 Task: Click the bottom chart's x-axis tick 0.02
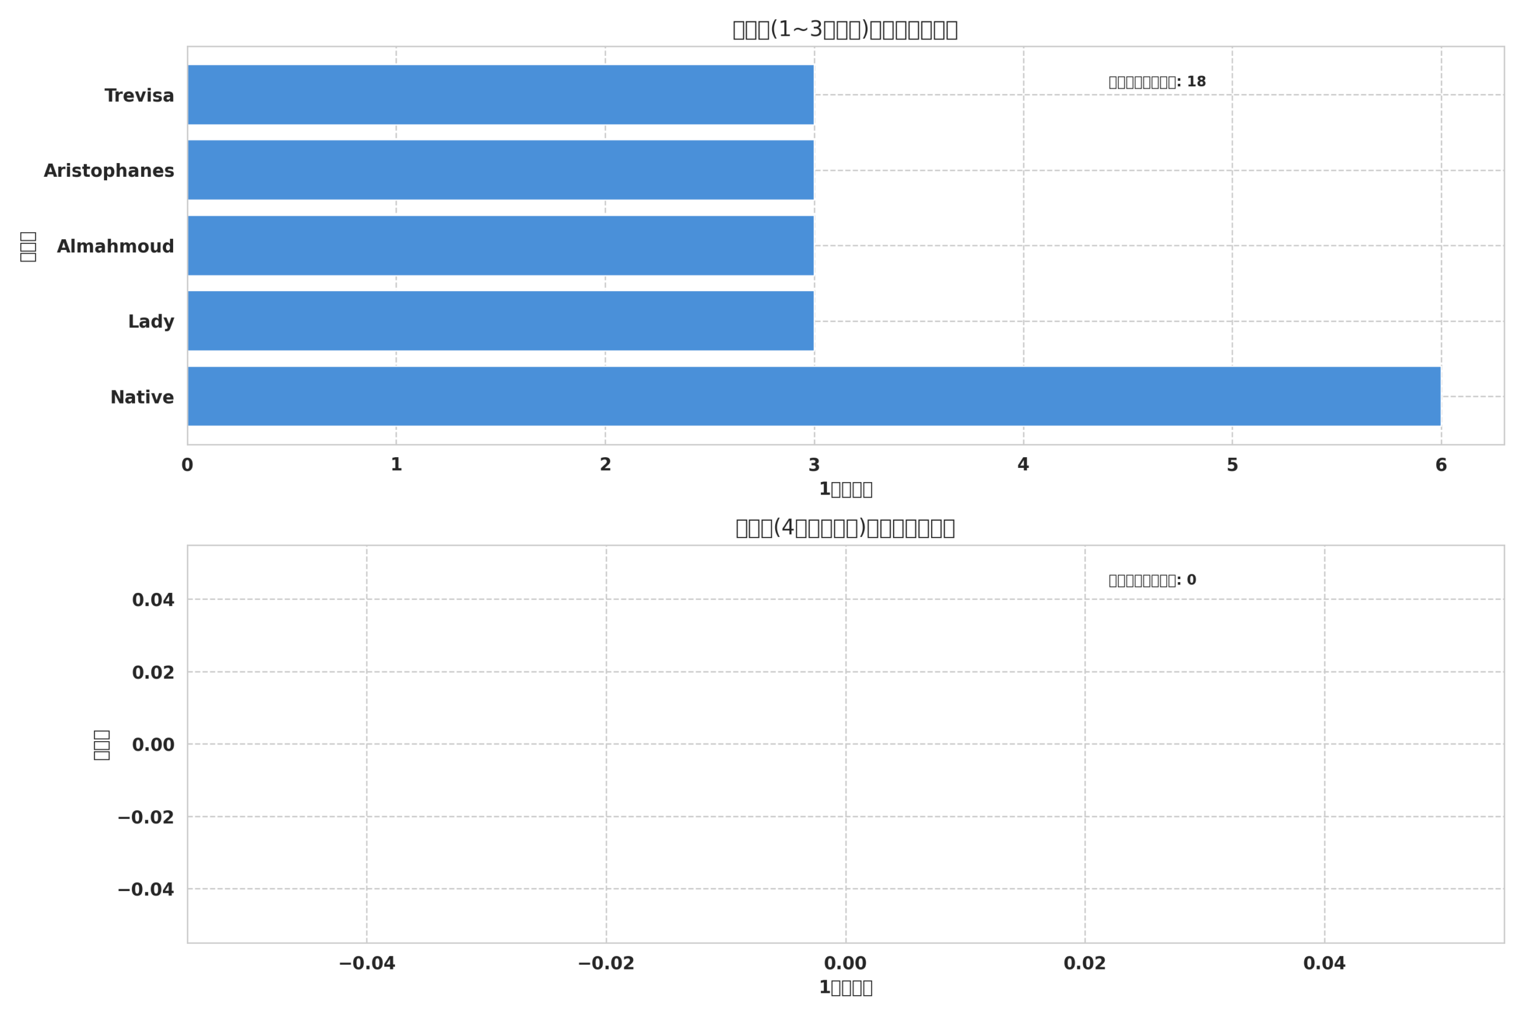coord(1085,964)
